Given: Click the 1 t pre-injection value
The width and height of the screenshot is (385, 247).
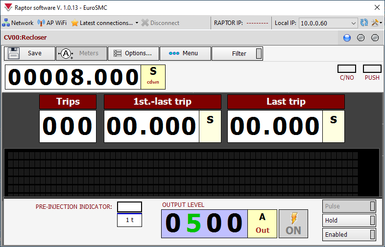Looking at the screenshot, I should pos(129,220).
